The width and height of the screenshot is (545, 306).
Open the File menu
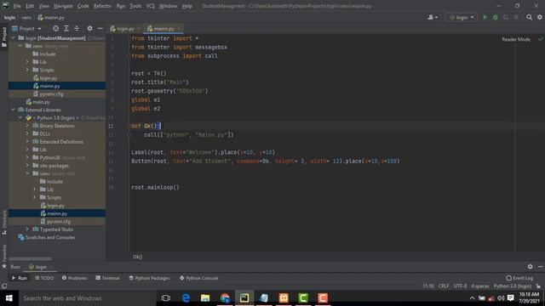point(17,6)
